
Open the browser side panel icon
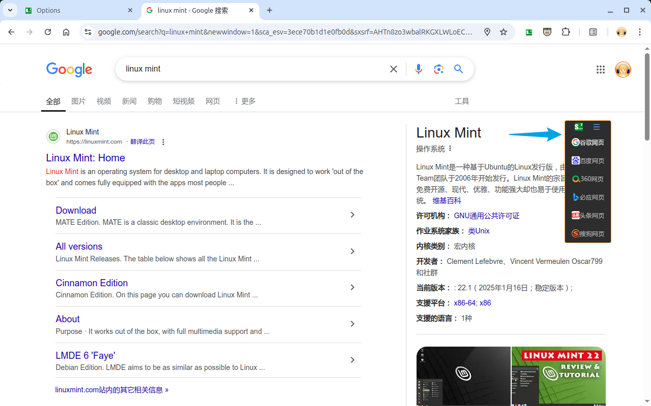(593, 31)
